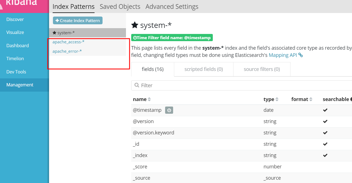Click the @version field name

(x=143, y=121)
